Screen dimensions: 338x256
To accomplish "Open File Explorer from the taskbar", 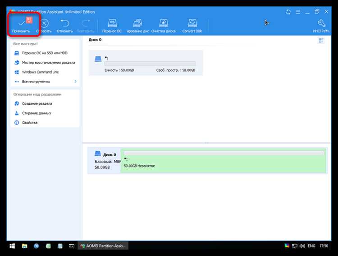I will click(x=25, y=246).
